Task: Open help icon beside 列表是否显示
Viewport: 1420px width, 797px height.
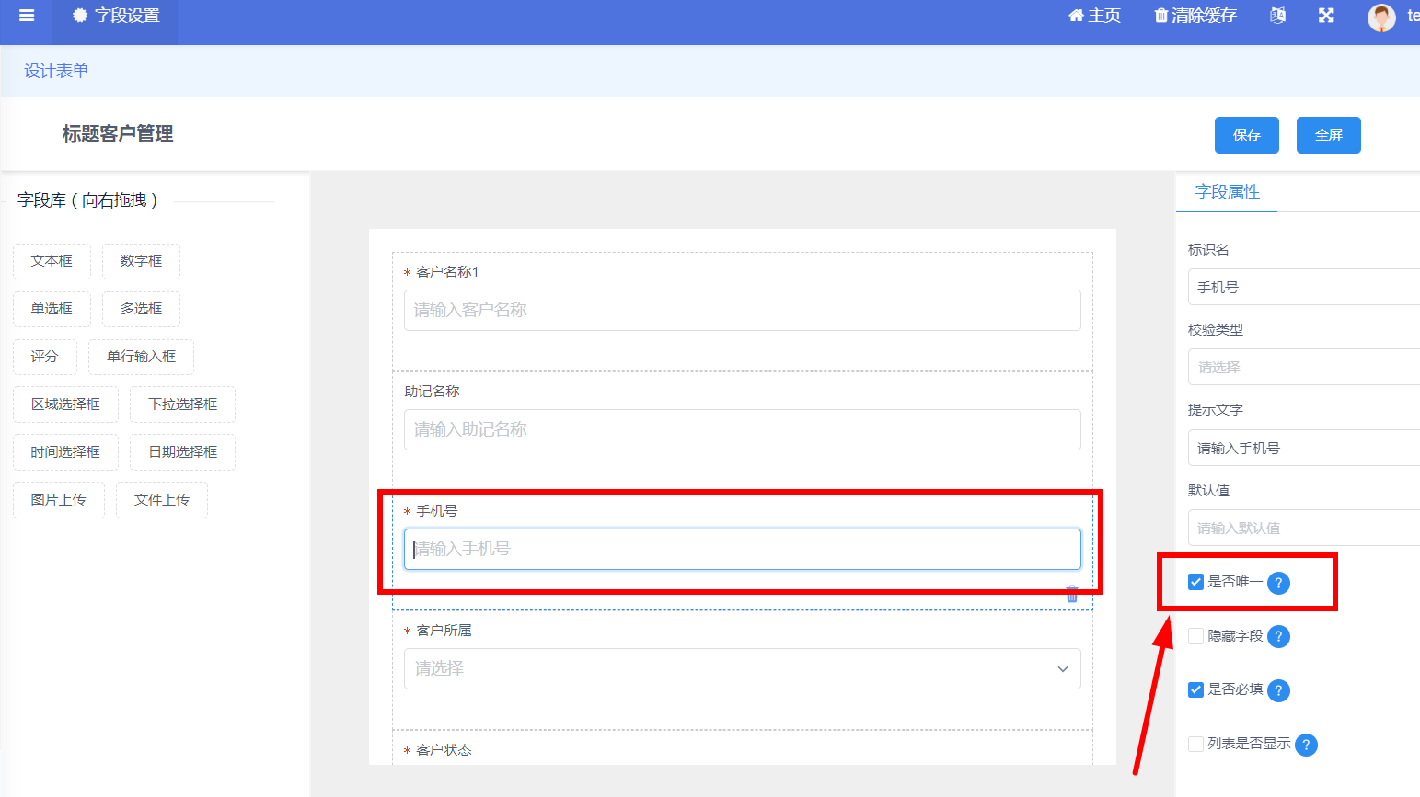Action: [1306, 745]
